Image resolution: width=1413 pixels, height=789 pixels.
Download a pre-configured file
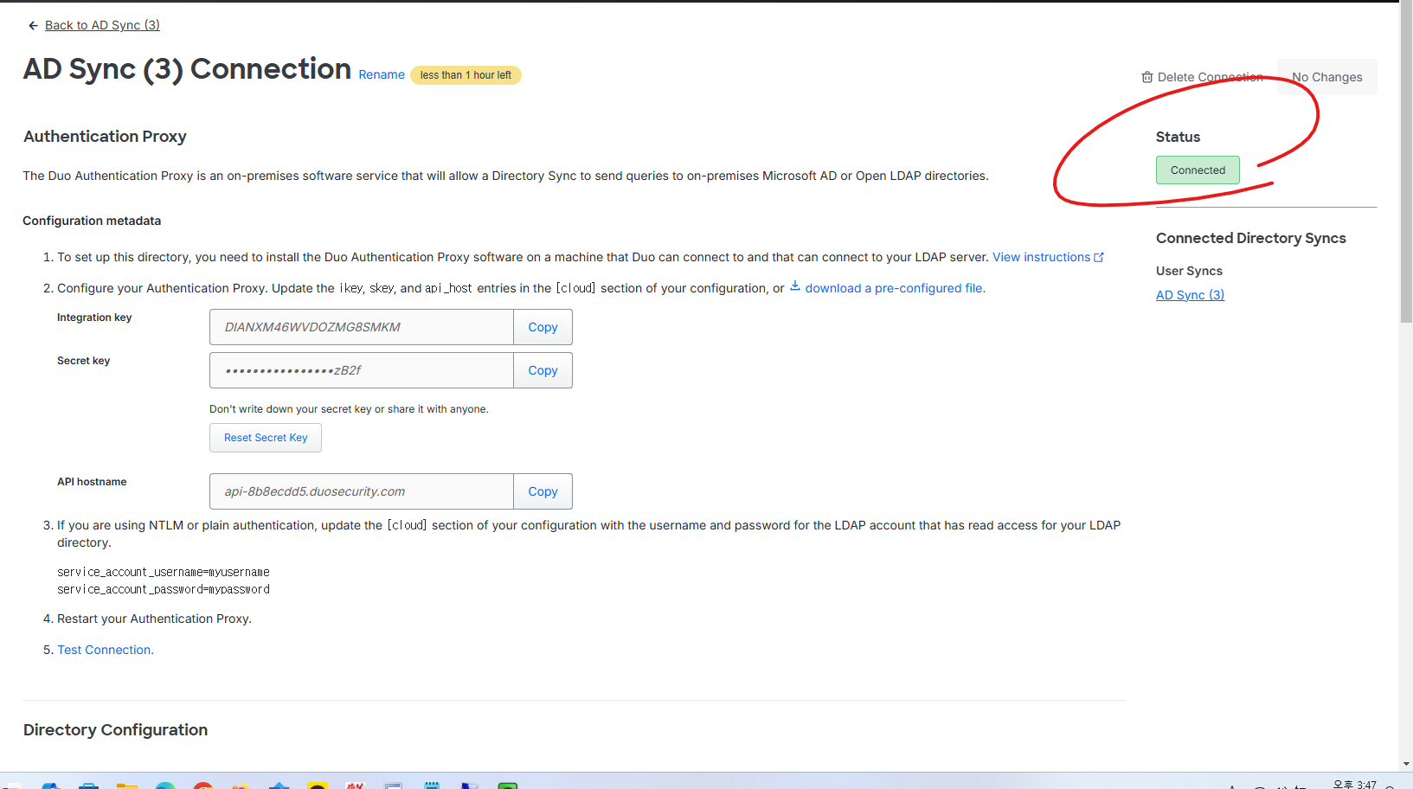point(887,288)
